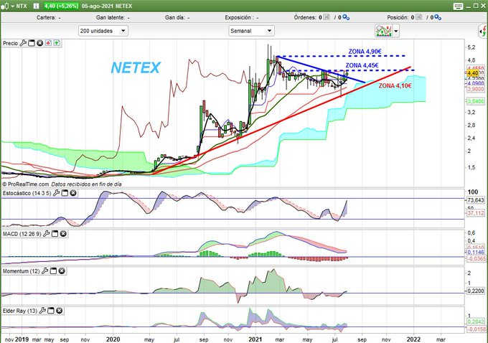Maximize the Estocástico panel
This screenshot has height=343, width=488.
coord(65,193)
